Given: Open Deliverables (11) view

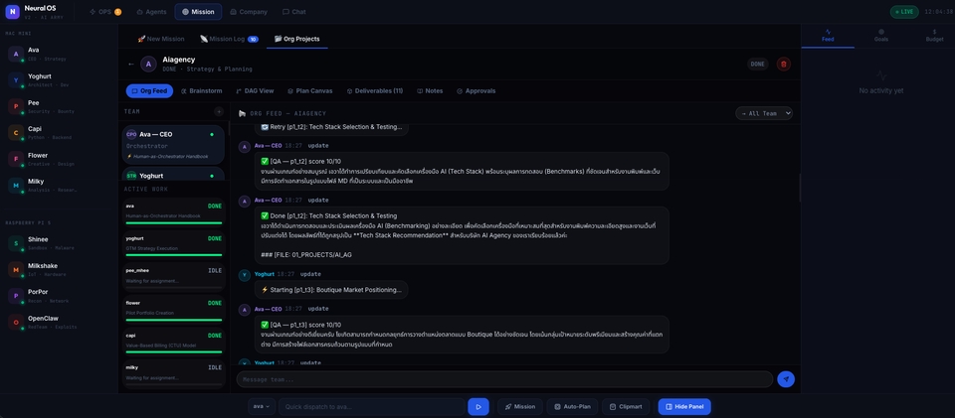Looking at the screenshot, I should [x=375, y=90].
